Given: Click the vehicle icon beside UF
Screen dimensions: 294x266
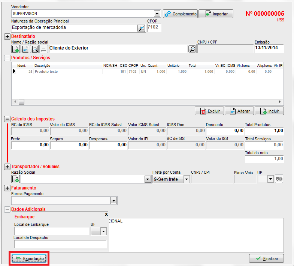Looking at the screenshot, I should [x=279, y=179].
